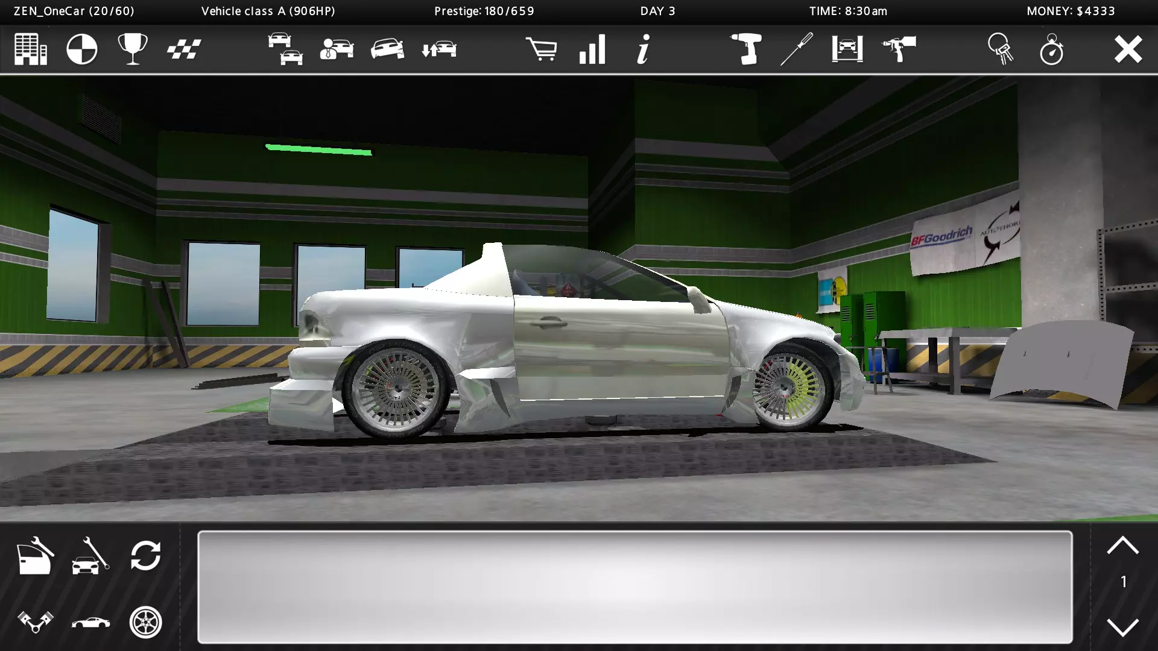This screenshot has height=651, width=1158.
Task: Open the stopwatch timer icon
Action: click(1052, 49)
